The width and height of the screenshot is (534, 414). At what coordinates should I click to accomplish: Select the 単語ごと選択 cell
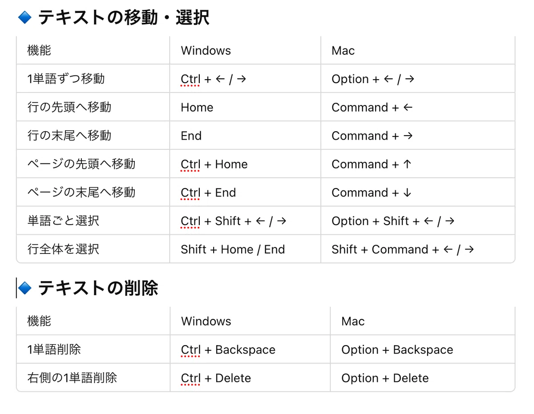pyautogui.click(x=93, y=221)
